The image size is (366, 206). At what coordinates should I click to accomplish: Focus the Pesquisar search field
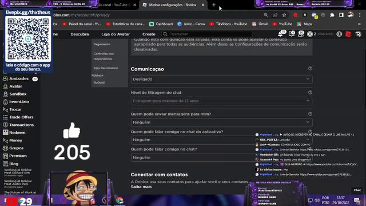click(207, 34)
